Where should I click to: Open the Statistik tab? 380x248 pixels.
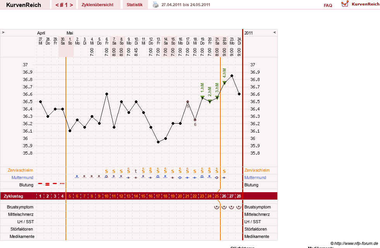(x=134, y=5)
